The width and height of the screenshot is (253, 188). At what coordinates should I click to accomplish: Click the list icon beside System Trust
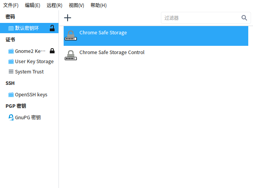(x=11, y=71)
